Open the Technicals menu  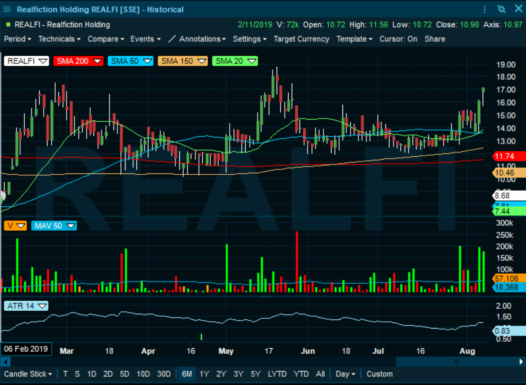pos(59,39)
